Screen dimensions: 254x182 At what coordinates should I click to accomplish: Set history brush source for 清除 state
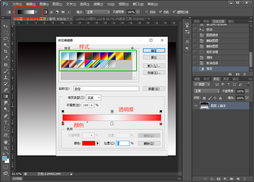tap(195, 58)
